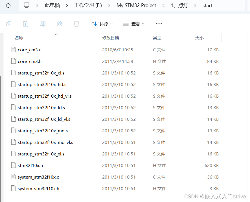Click the 3 KB size cell
The image size is (250, 202).
(x=214, y=189)
